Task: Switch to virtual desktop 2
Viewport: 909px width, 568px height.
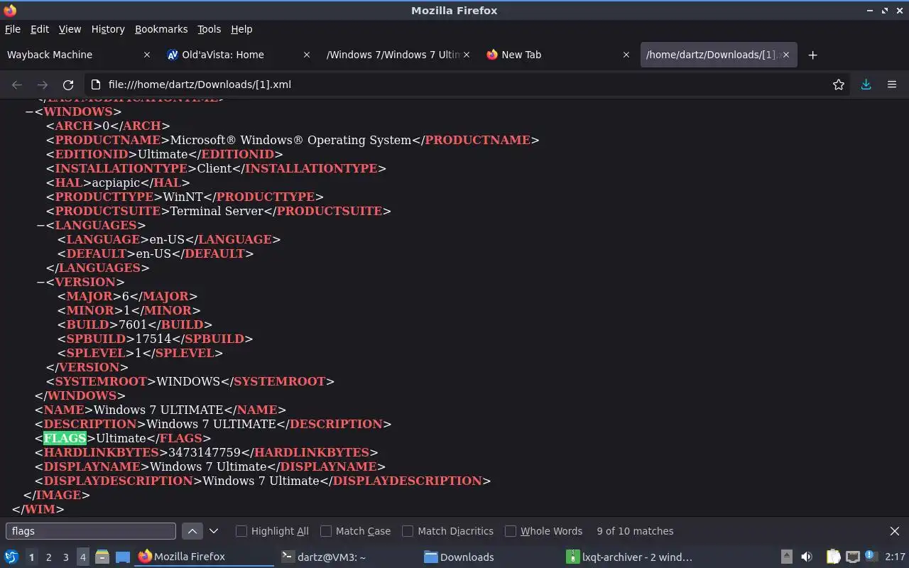Action: (48, 557)
